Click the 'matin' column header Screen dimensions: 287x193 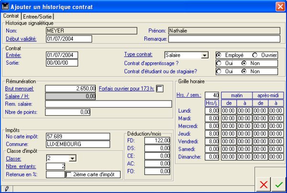(x=237, y=95)
